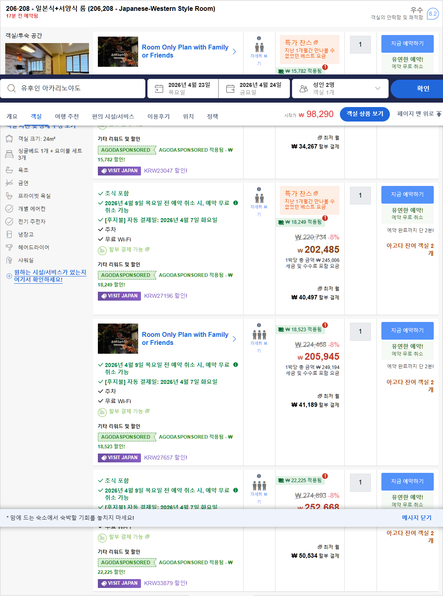Click the guest person icon in occupancy selector

point(304,88)
